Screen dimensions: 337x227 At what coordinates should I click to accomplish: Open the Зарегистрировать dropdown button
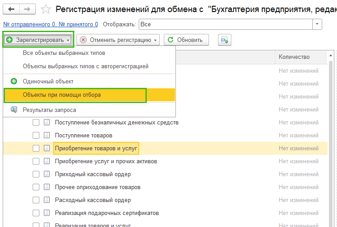tap(38, 40)
